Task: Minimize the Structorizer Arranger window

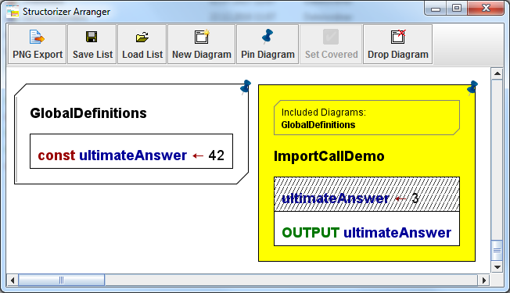Action: tap(436, 9)
